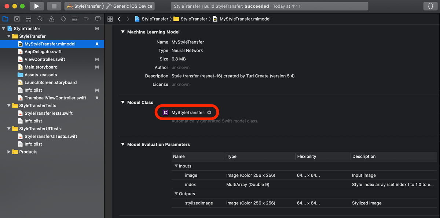Click the Flexibility column header

pyautogui.click(x=323, y=156)
